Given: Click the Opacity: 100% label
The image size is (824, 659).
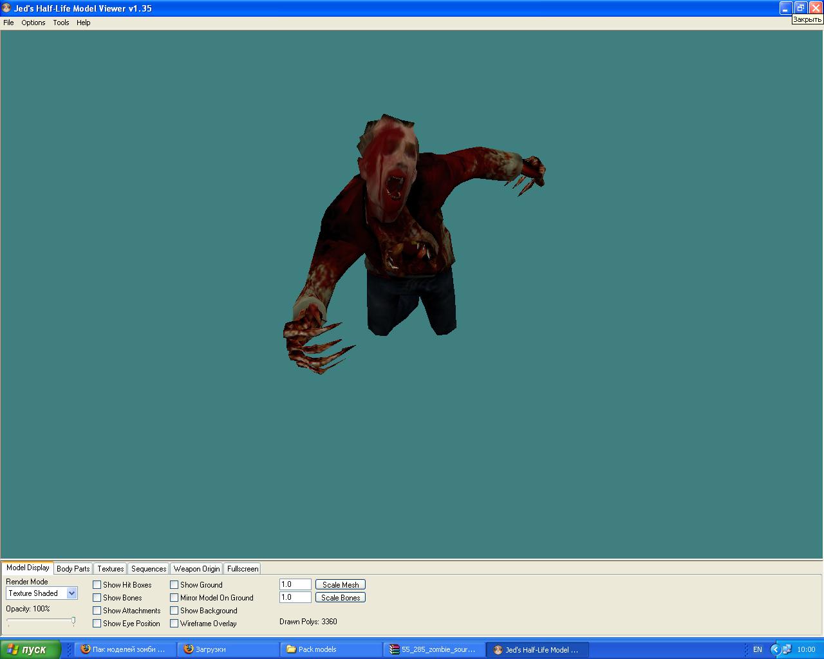Looking at the screenshot, I should (x=28, y=609).
